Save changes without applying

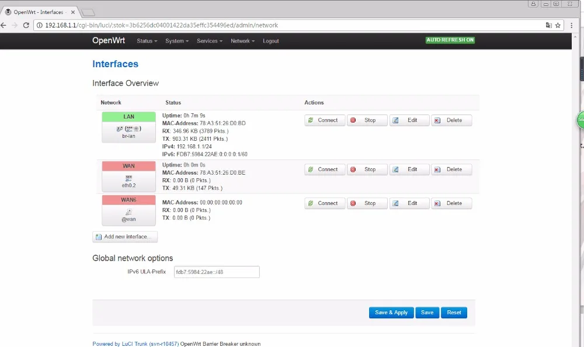(427, 313)
